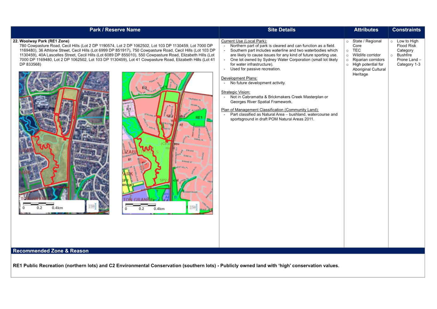The width and height of the screenshot is (437, 309).
Task: Click the 'No future development activity.' line
Action: click(258, 83)
